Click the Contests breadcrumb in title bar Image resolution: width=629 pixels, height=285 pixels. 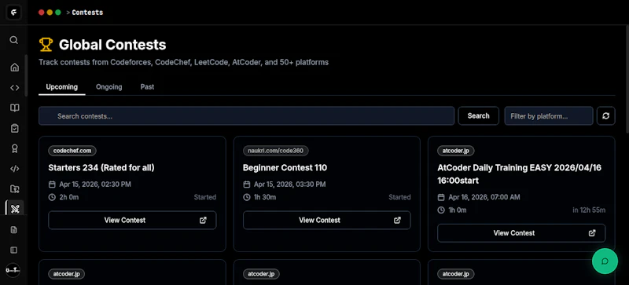87,13
